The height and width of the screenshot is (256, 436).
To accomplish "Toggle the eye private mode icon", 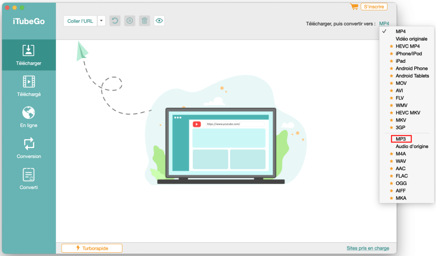I will [x=159, y=21].
